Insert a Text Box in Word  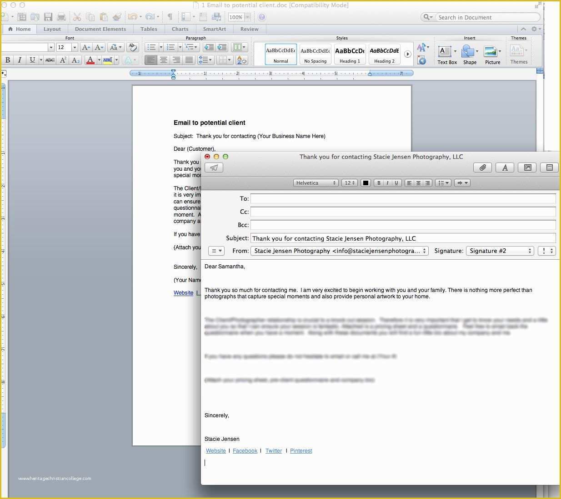(447, 54)
